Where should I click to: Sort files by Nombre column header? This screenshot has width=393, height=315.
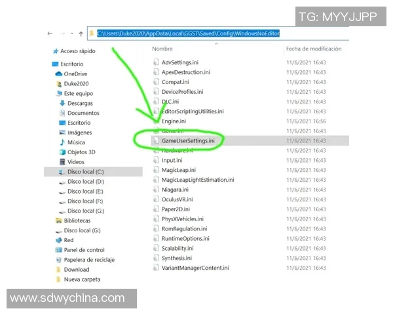point(162,49)
